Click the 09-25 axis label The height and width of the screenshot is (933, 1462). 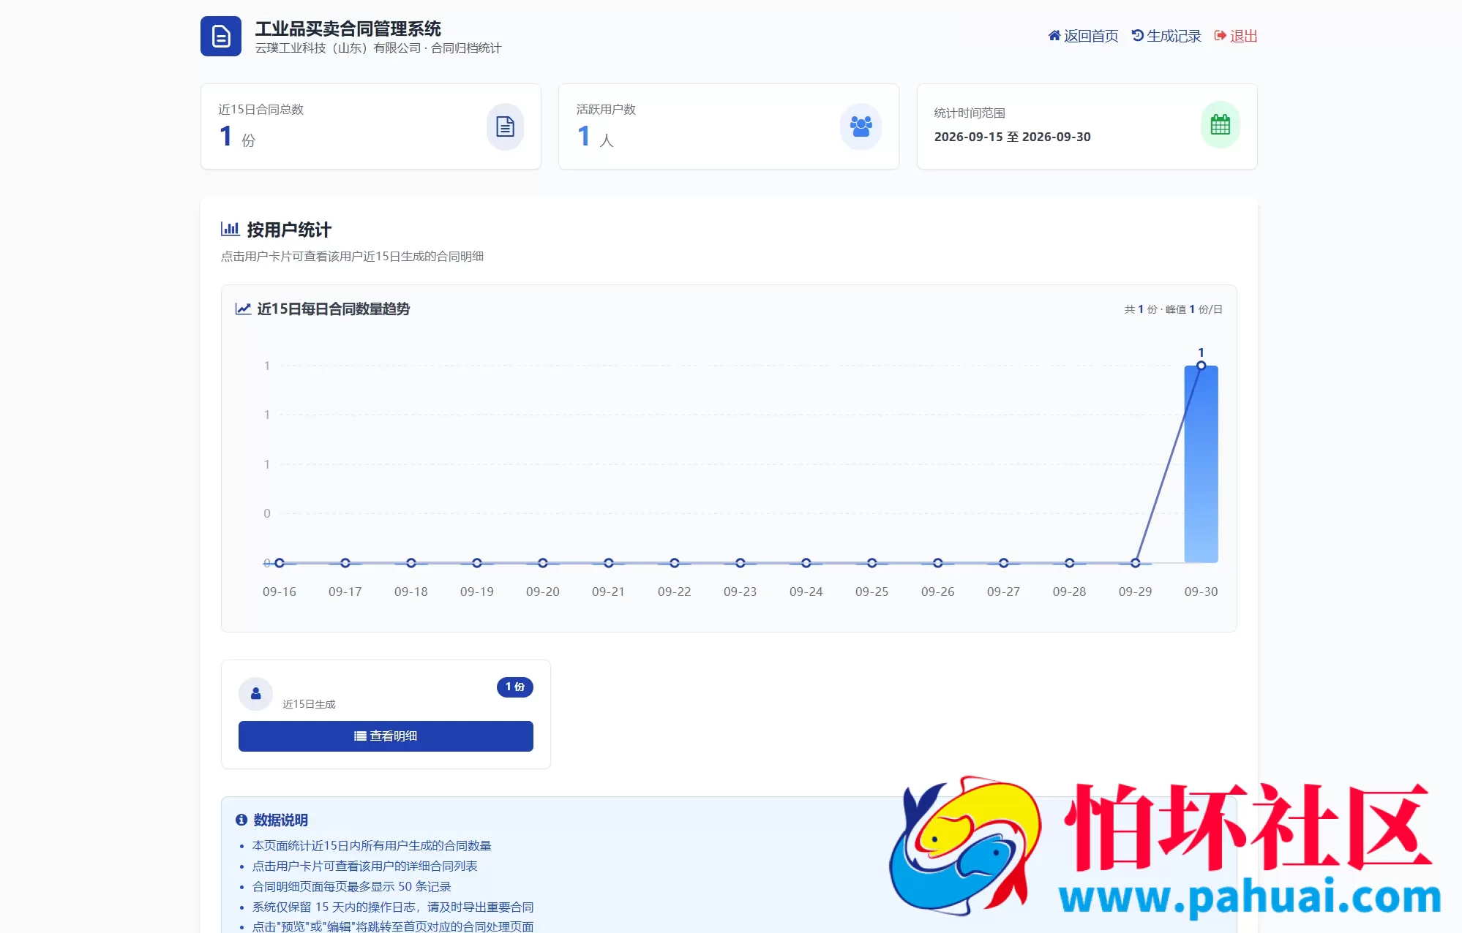(x=871, y=592)
